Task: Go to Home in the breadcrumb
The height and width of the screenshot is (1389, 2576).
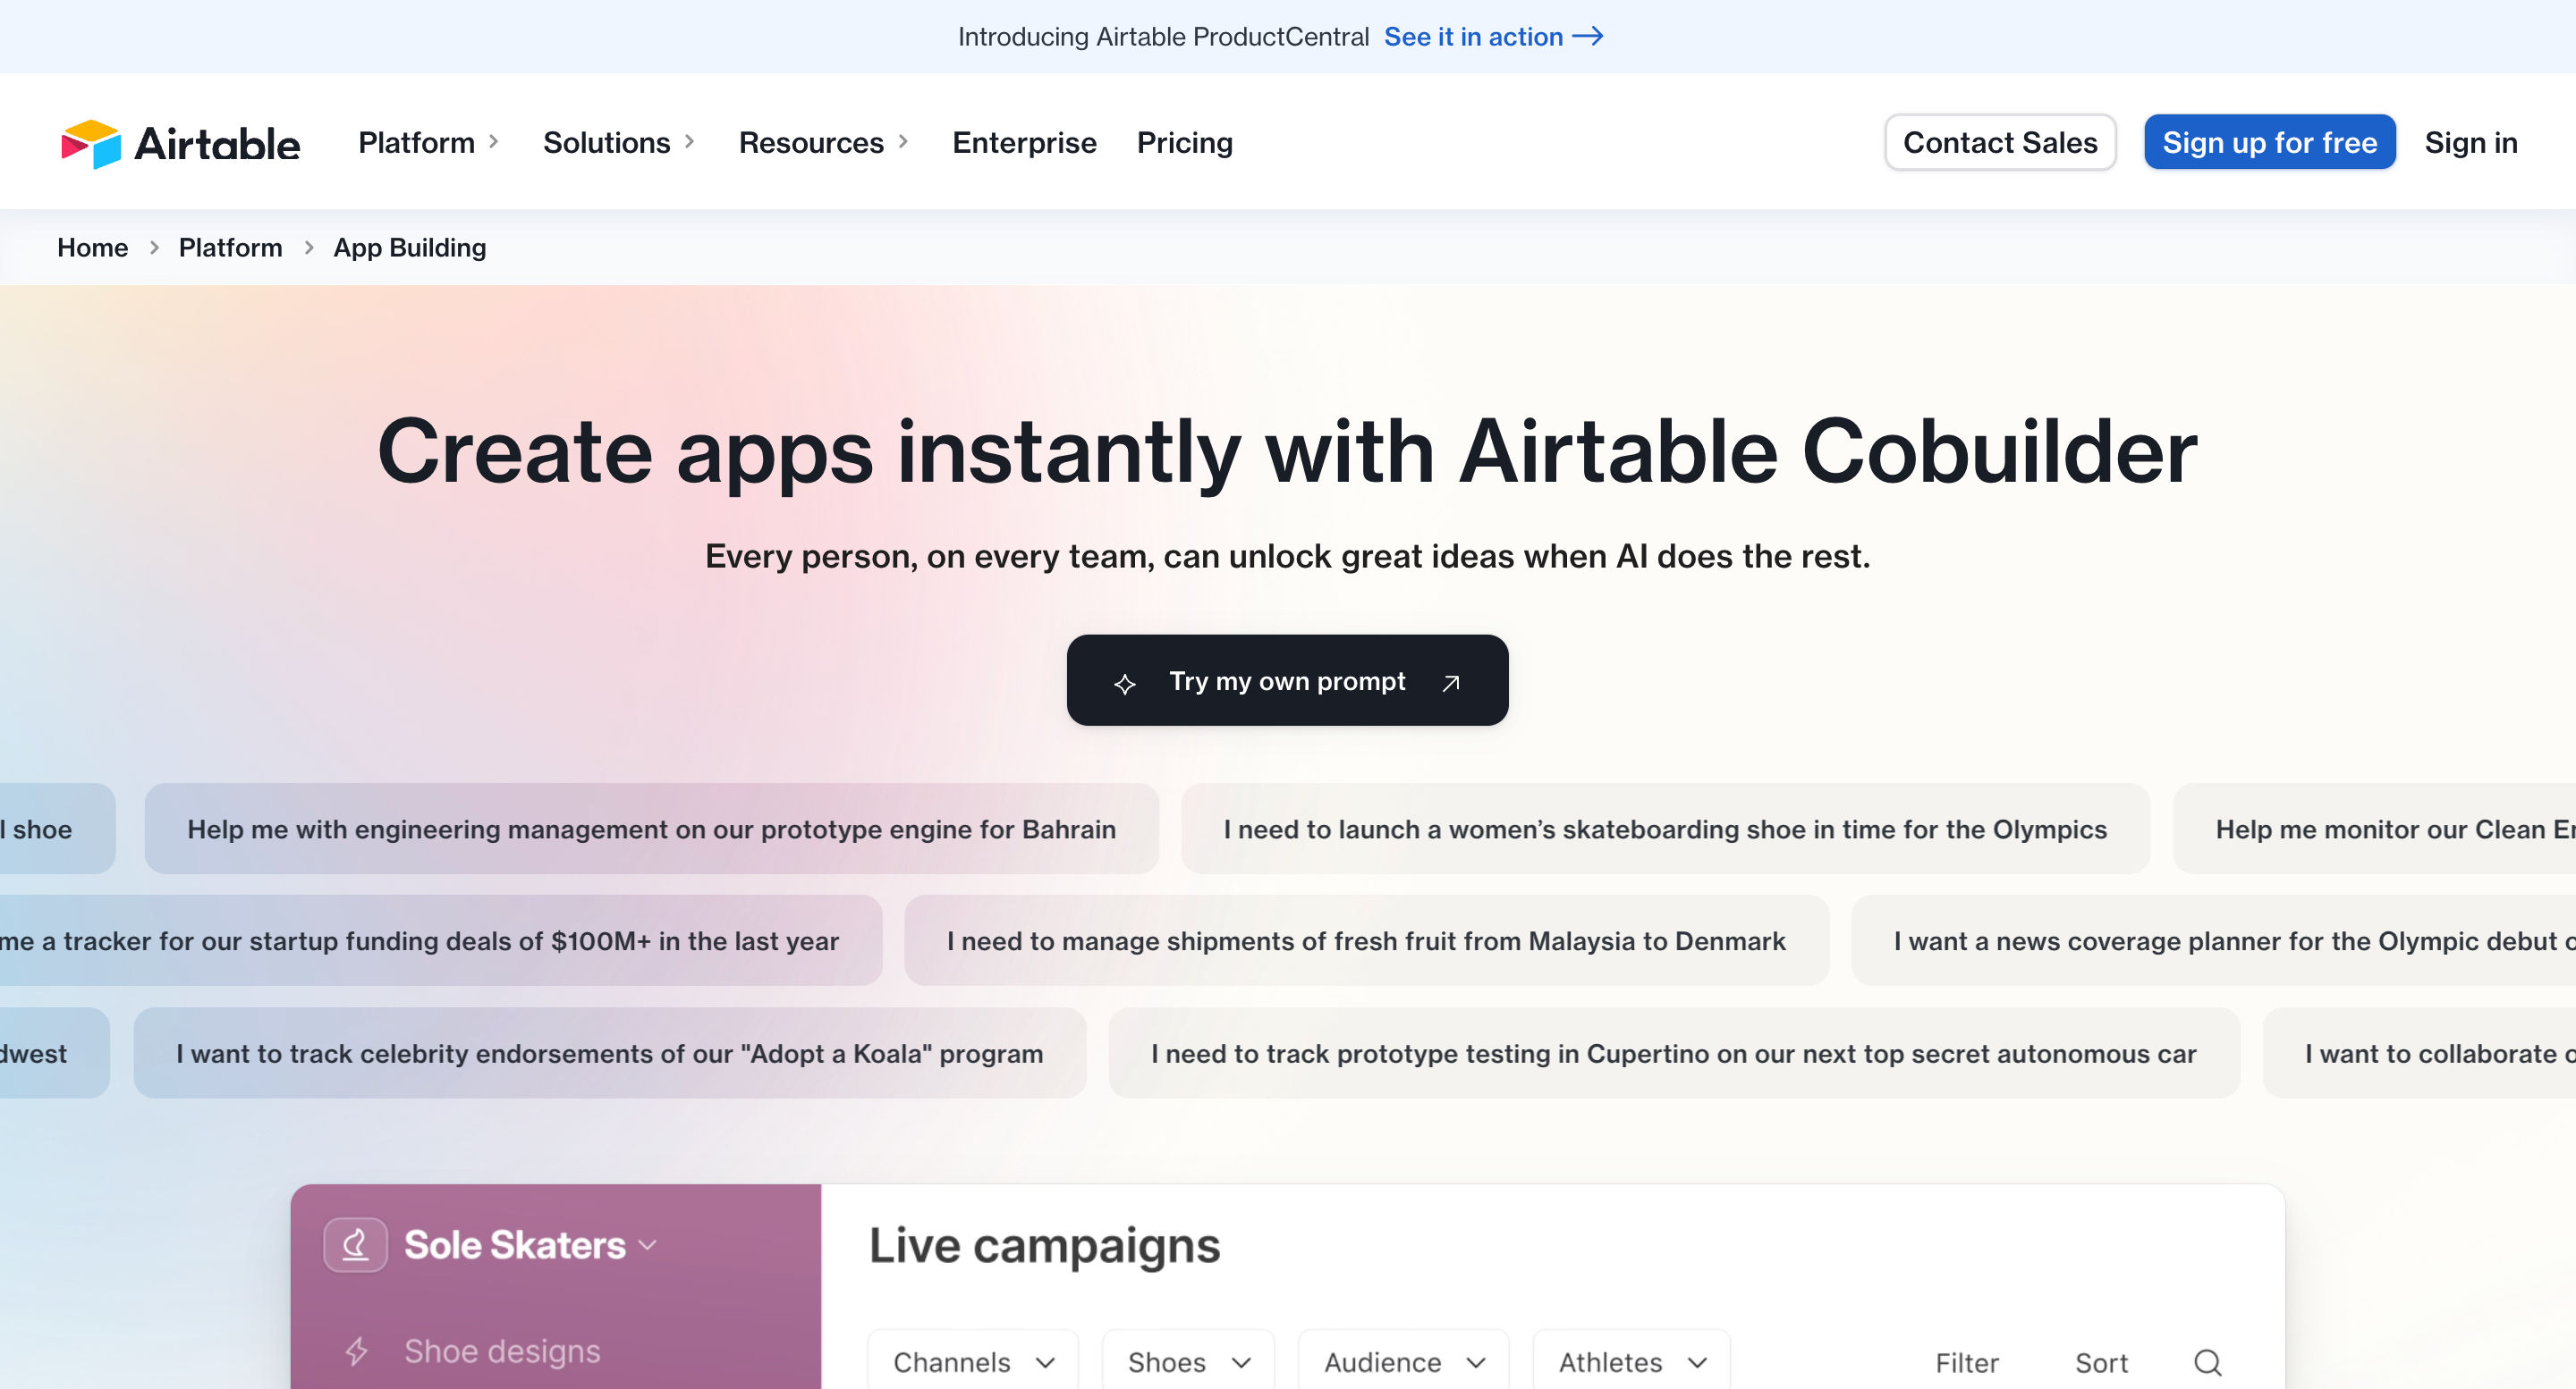Action: coord(92,247)
